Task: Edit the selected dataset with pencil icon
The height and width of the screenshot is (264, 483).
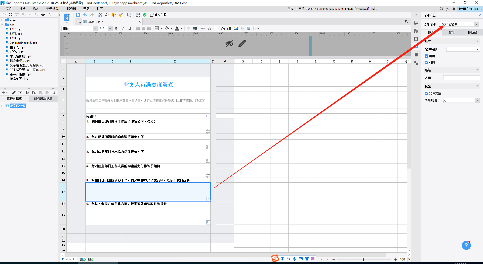Action: pyautogui.click(x=14, y=92)
